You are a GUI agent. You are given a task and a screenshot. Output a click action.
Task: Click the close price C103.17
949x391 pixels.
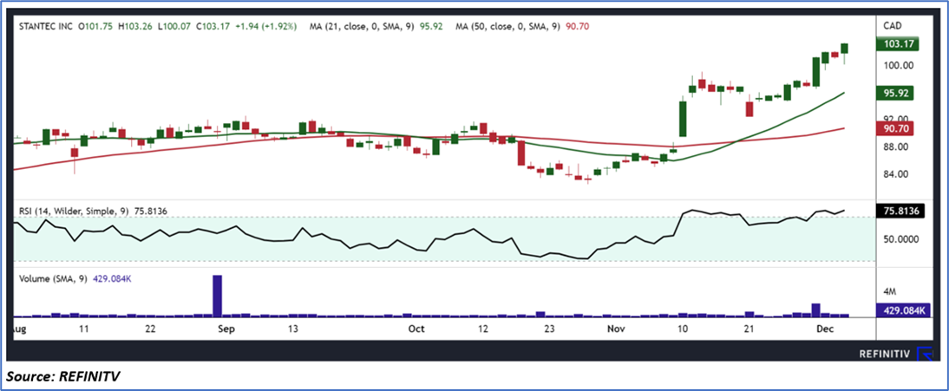coord(213,26)
